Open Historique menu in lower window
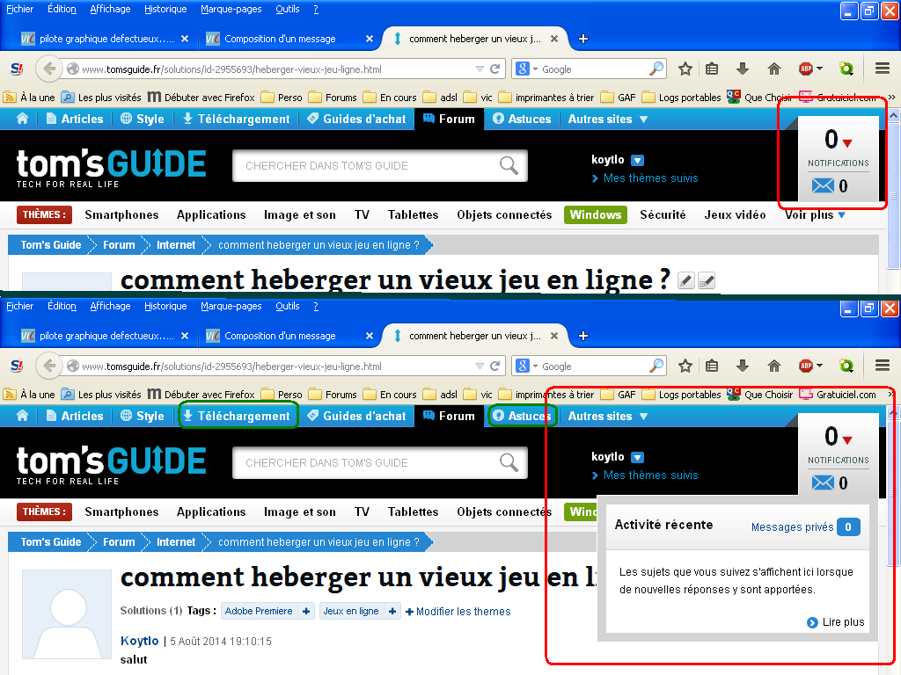The height and width of the screenshot is (675, 901). click(165, 306)
